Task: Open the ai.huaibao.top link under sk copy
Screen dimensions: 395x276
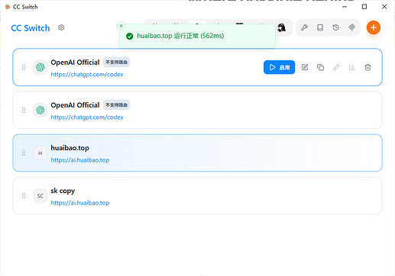Action: (80, 203)
